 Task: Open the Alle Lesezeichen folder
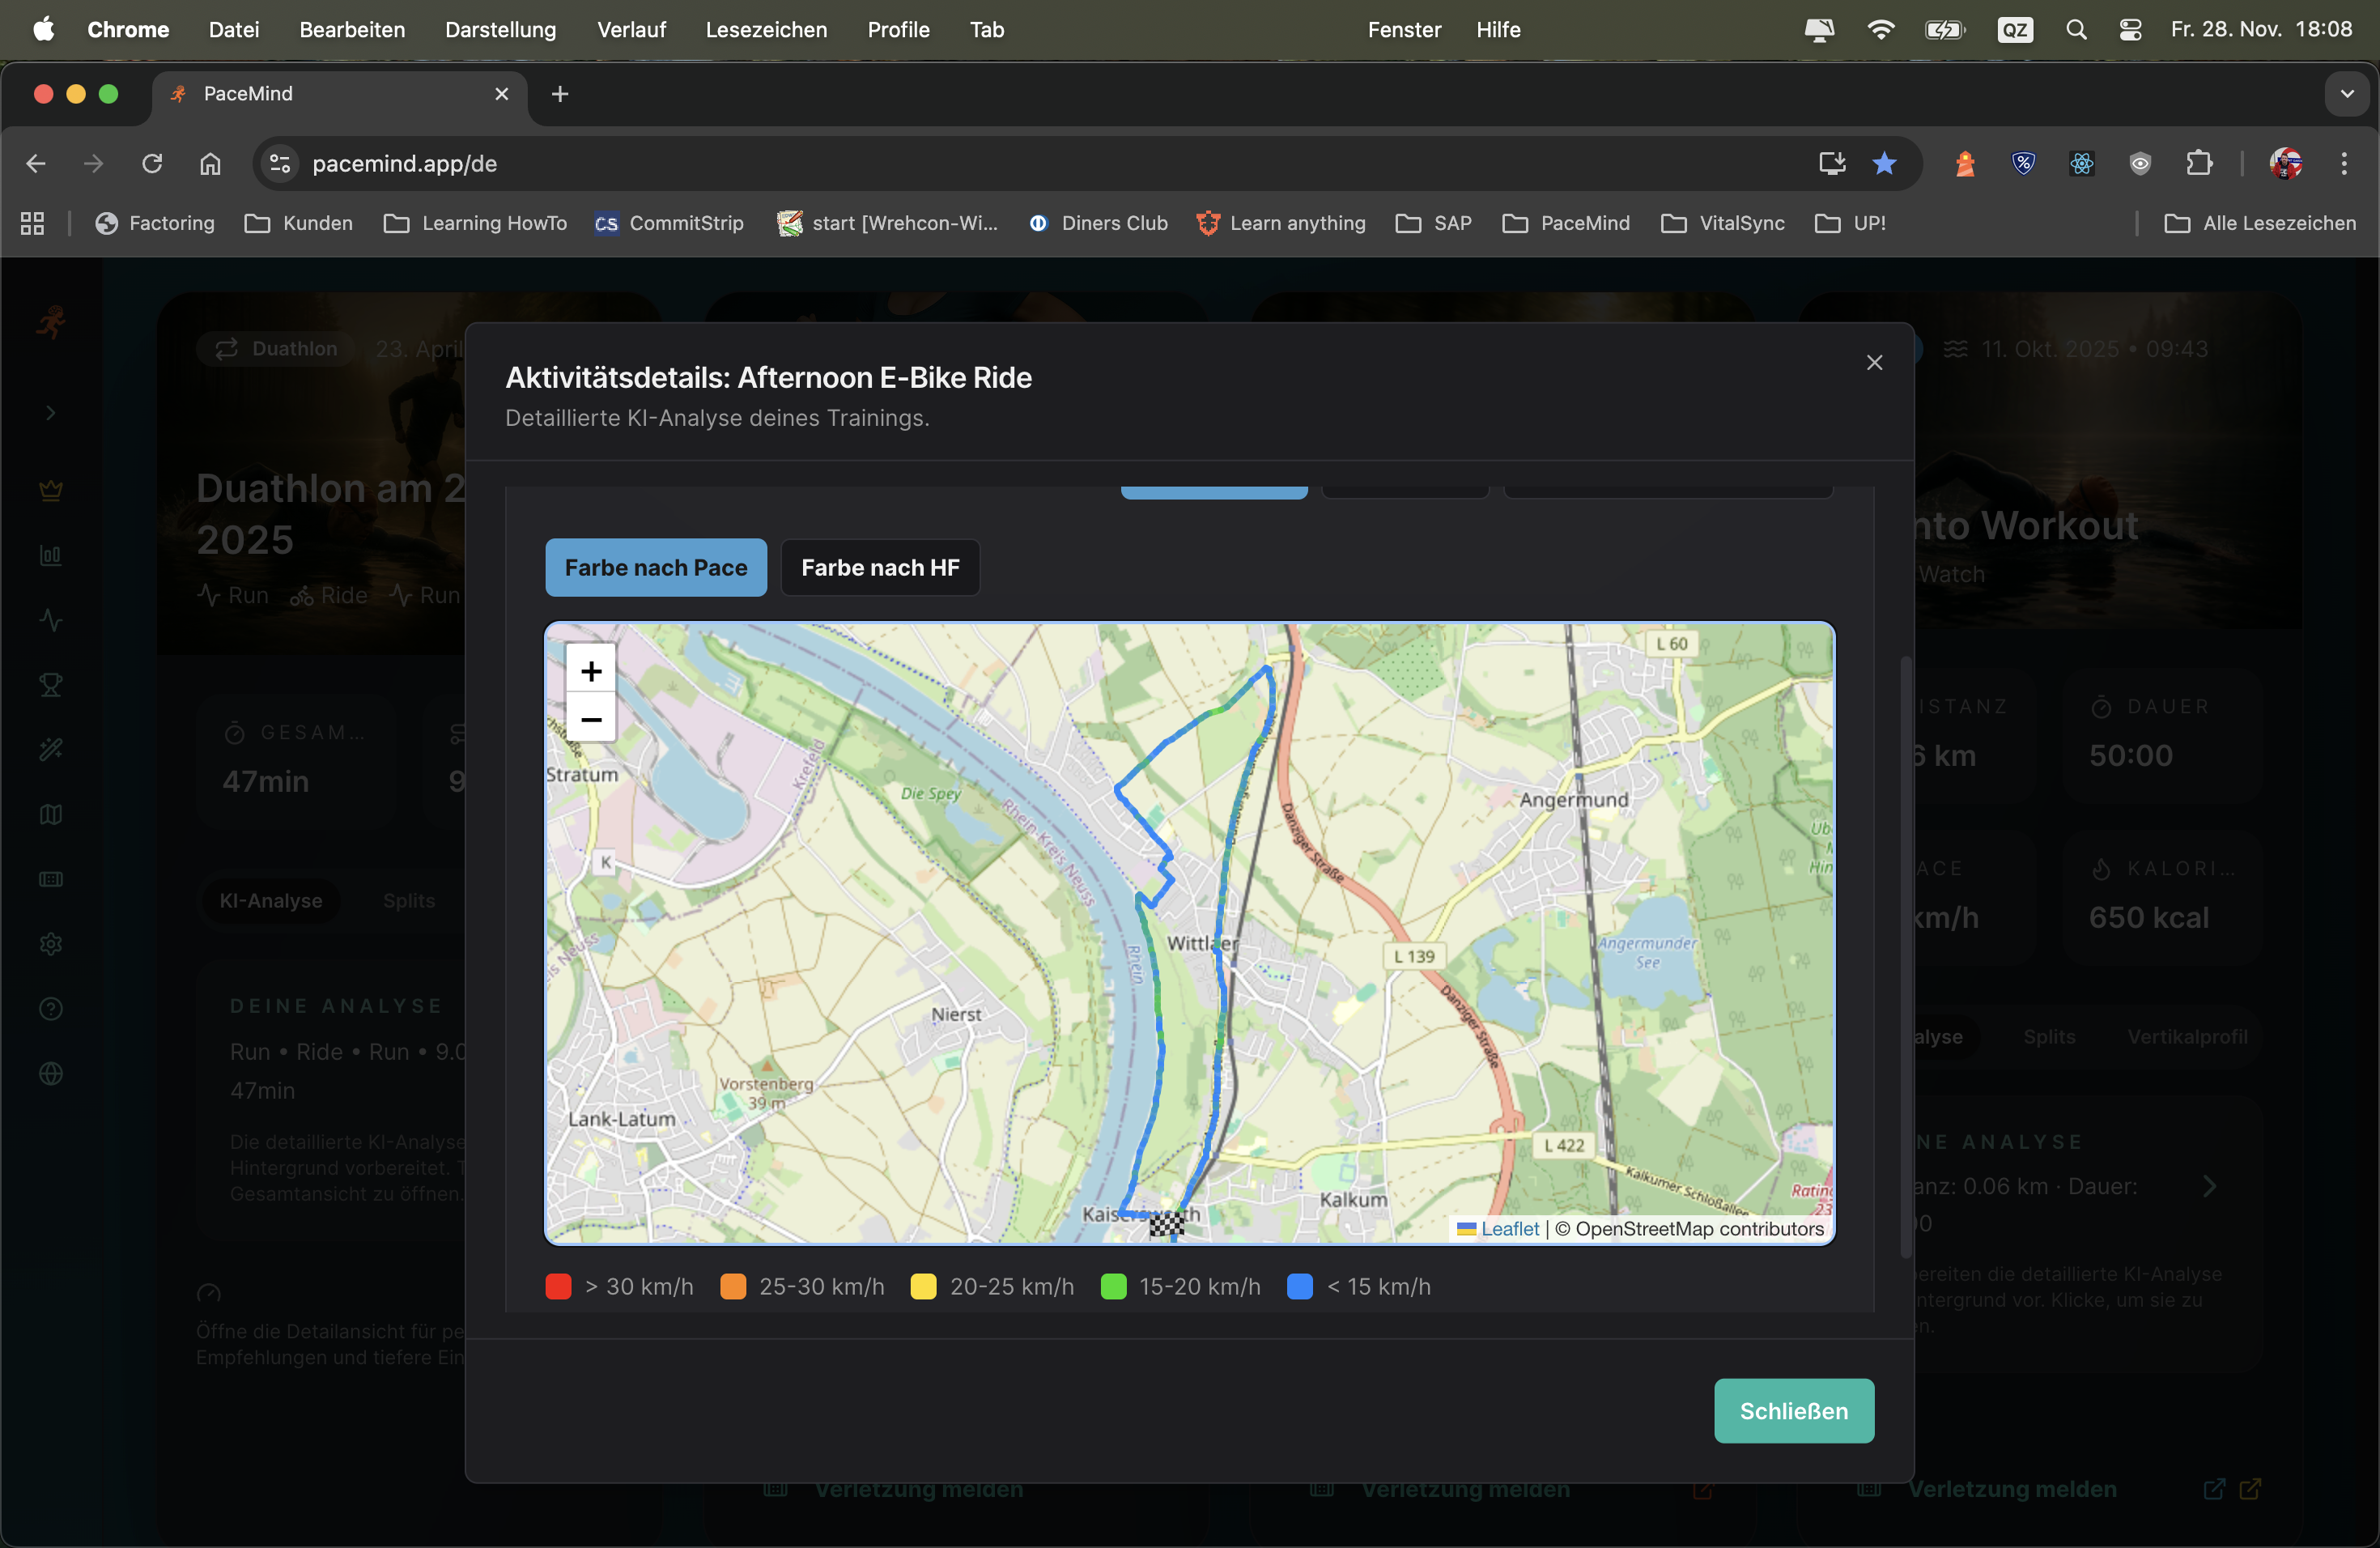click(2260, 223)
